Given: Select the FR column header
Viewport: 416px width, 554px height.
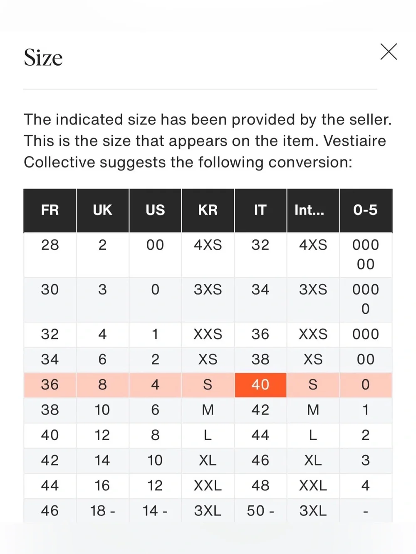Looking at the screenshot, I should 50,210.
